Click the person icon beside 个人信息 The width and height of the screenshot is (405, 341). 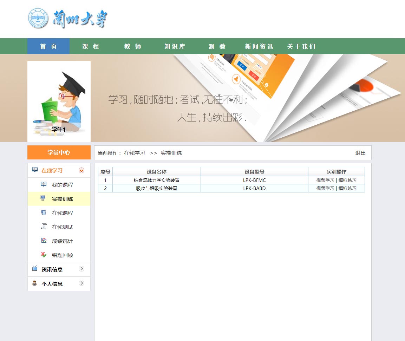(34, 283)
